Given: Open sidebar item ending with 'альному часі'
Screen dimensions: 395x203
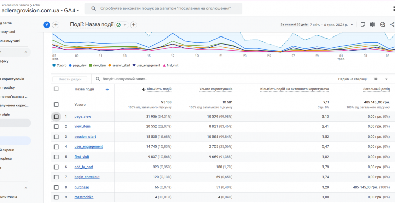Looking at the screenshot, I should 10,41.
